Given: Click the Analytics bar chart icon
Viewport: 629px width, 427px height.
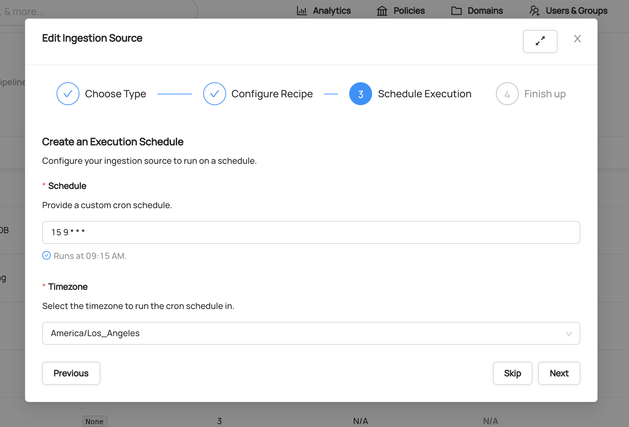Looking at the screenshot, I should point(302,11).
